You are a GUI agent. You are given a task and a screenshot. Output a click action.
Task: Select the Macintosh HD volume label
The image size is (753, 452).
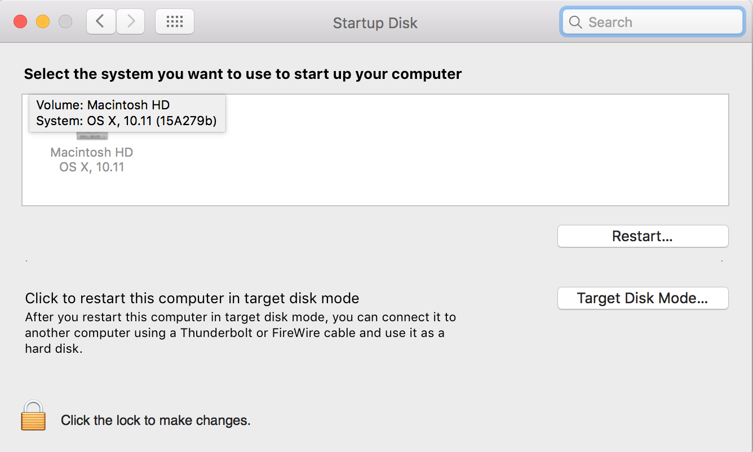tap(92, 153)
